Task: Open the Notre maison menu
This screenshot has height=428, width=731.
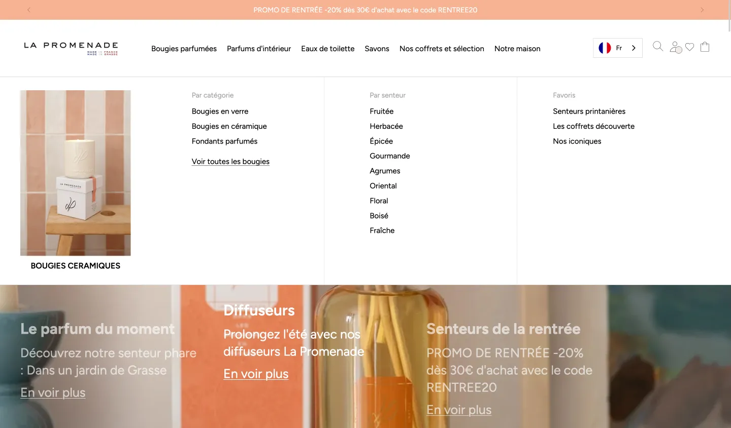Action: 517,49
